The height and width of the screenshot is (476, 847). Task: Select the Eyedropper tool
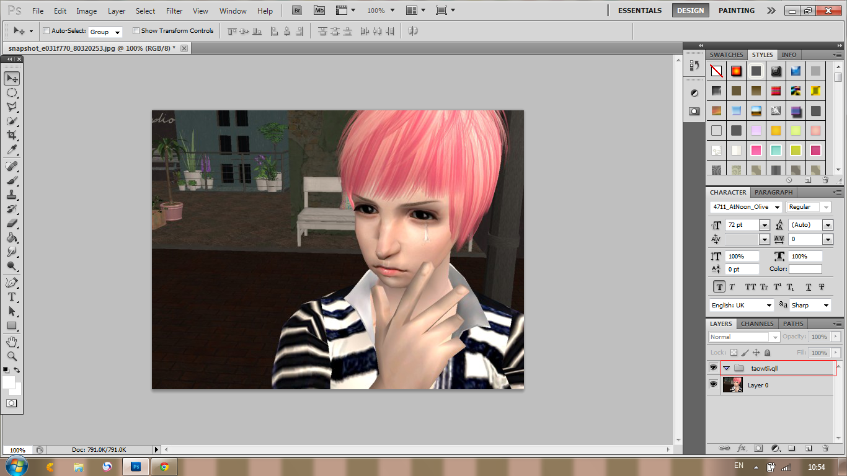(12, 150)
